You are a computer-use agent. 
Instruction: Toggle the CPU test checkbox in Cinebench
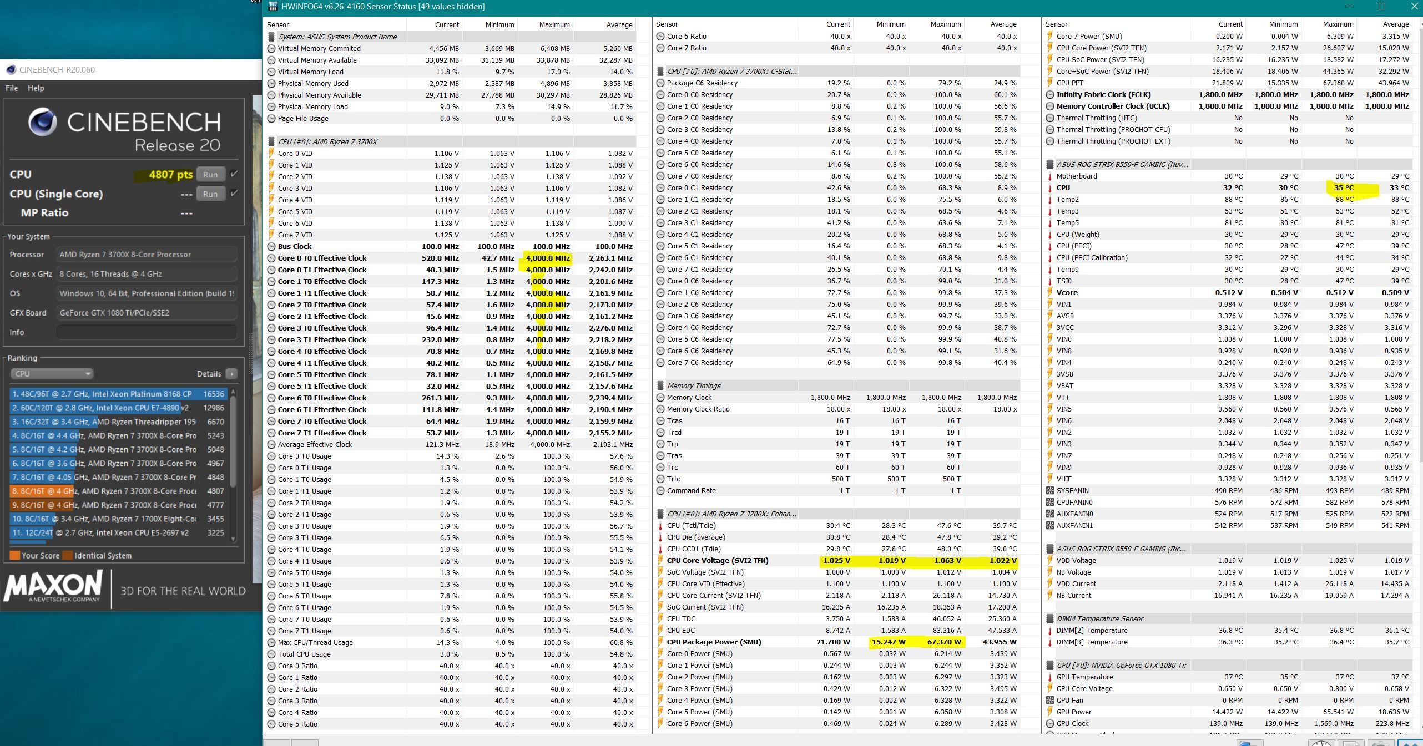point(234,174)
